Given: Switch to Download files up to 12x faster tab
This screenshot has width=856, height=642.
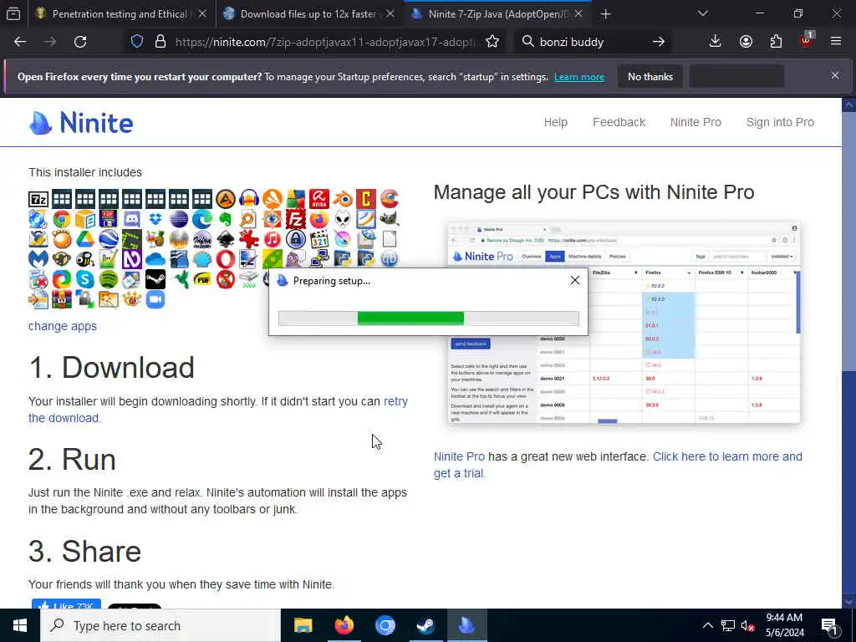Looking at the screenshot, I should 308,13.
